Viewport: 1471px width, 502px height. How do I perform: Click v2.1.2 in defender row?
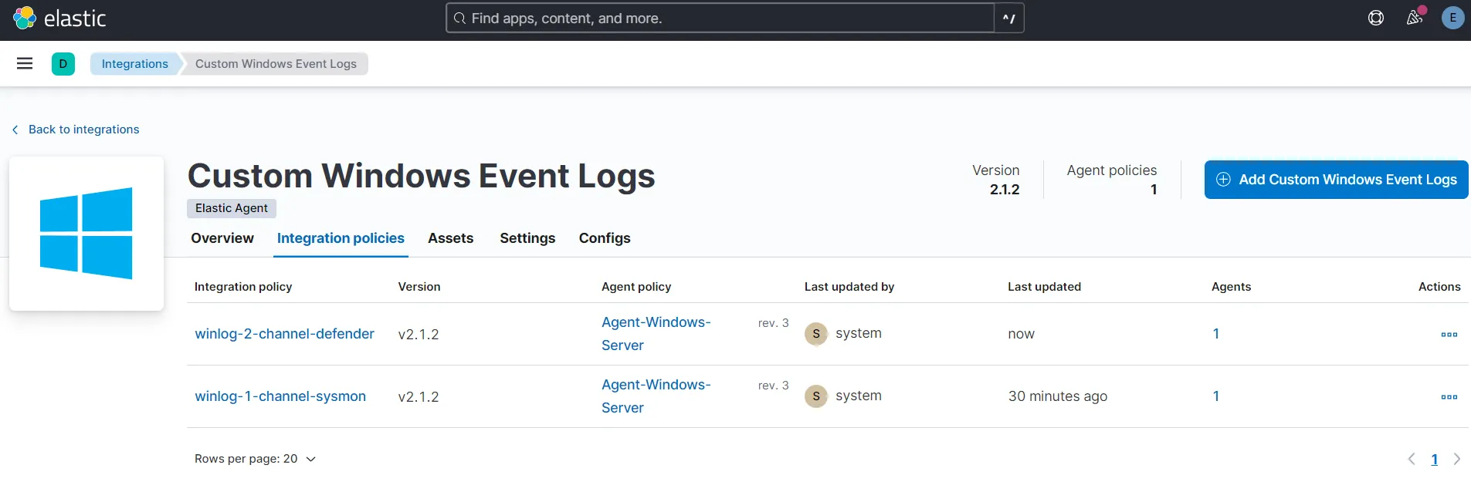tap(419, 335)
